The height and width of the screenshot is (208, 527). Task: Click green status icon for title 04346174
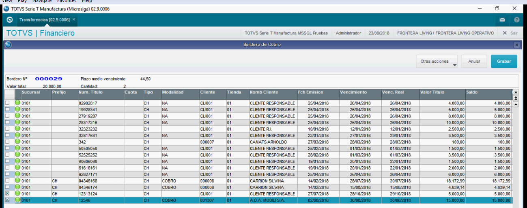(18, 187)
